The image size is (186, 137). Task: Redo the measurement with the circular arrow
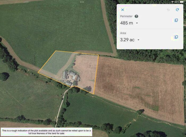(x=177, y=10)
